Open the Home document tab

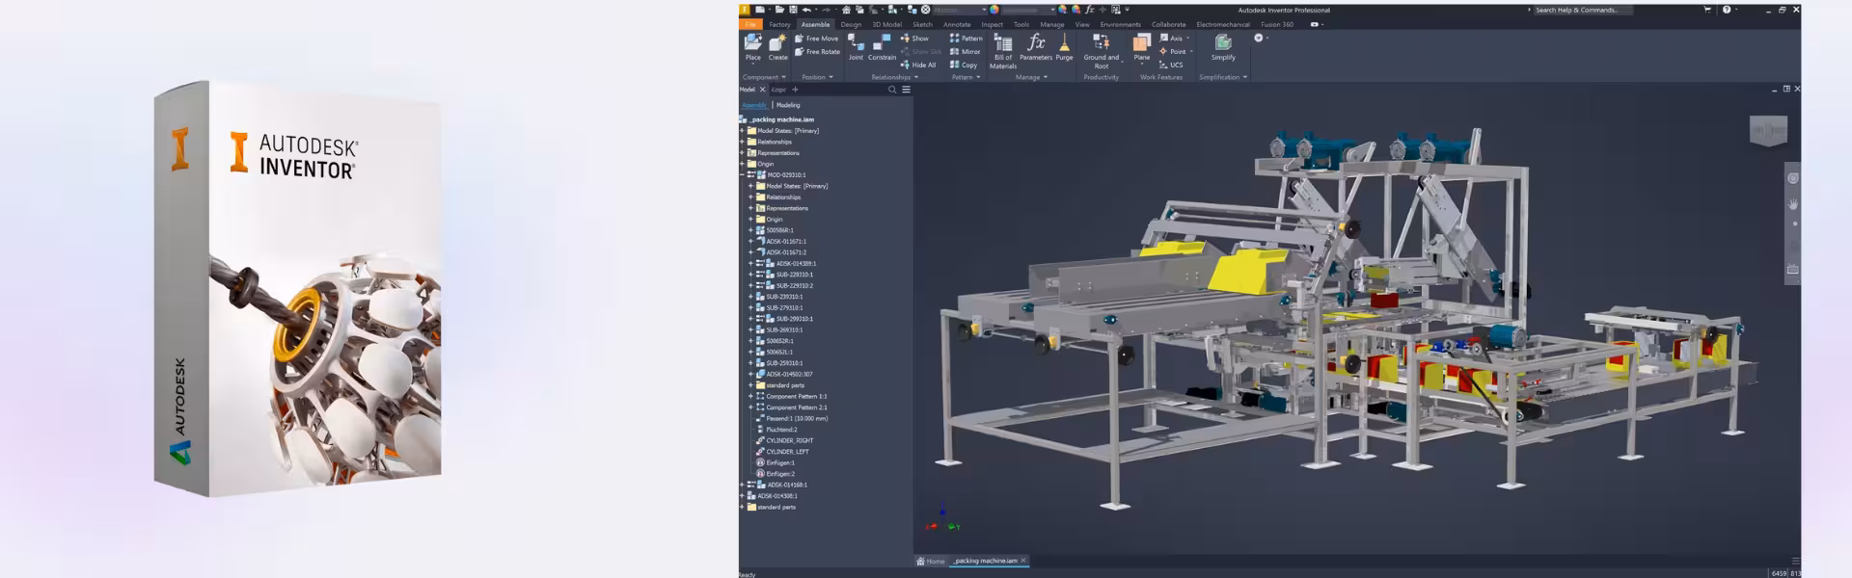pos(931,561)
